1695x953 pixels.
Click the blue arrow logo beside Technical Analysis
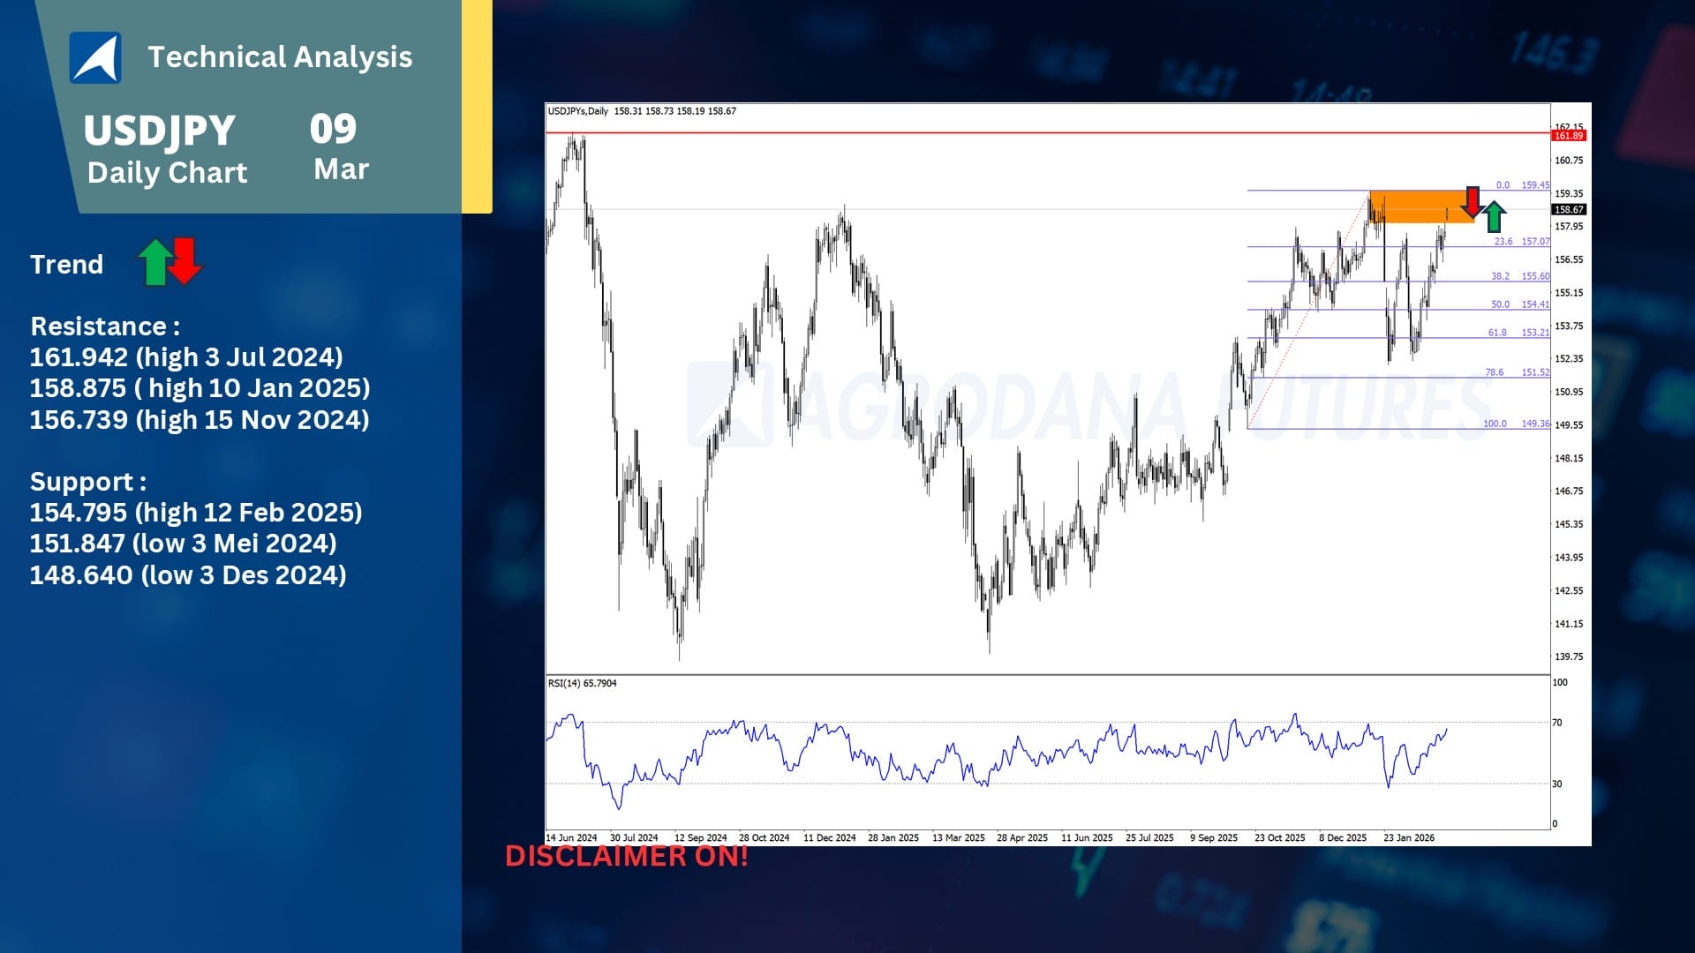click(x=95, y=57)
